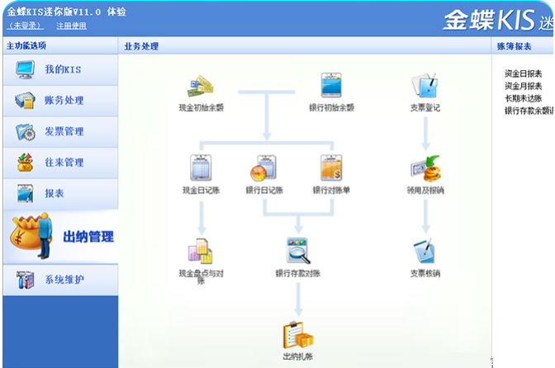Click the 支票核销 icon
The width and height of the screenshot is (555, 368).
coord(425,251)
